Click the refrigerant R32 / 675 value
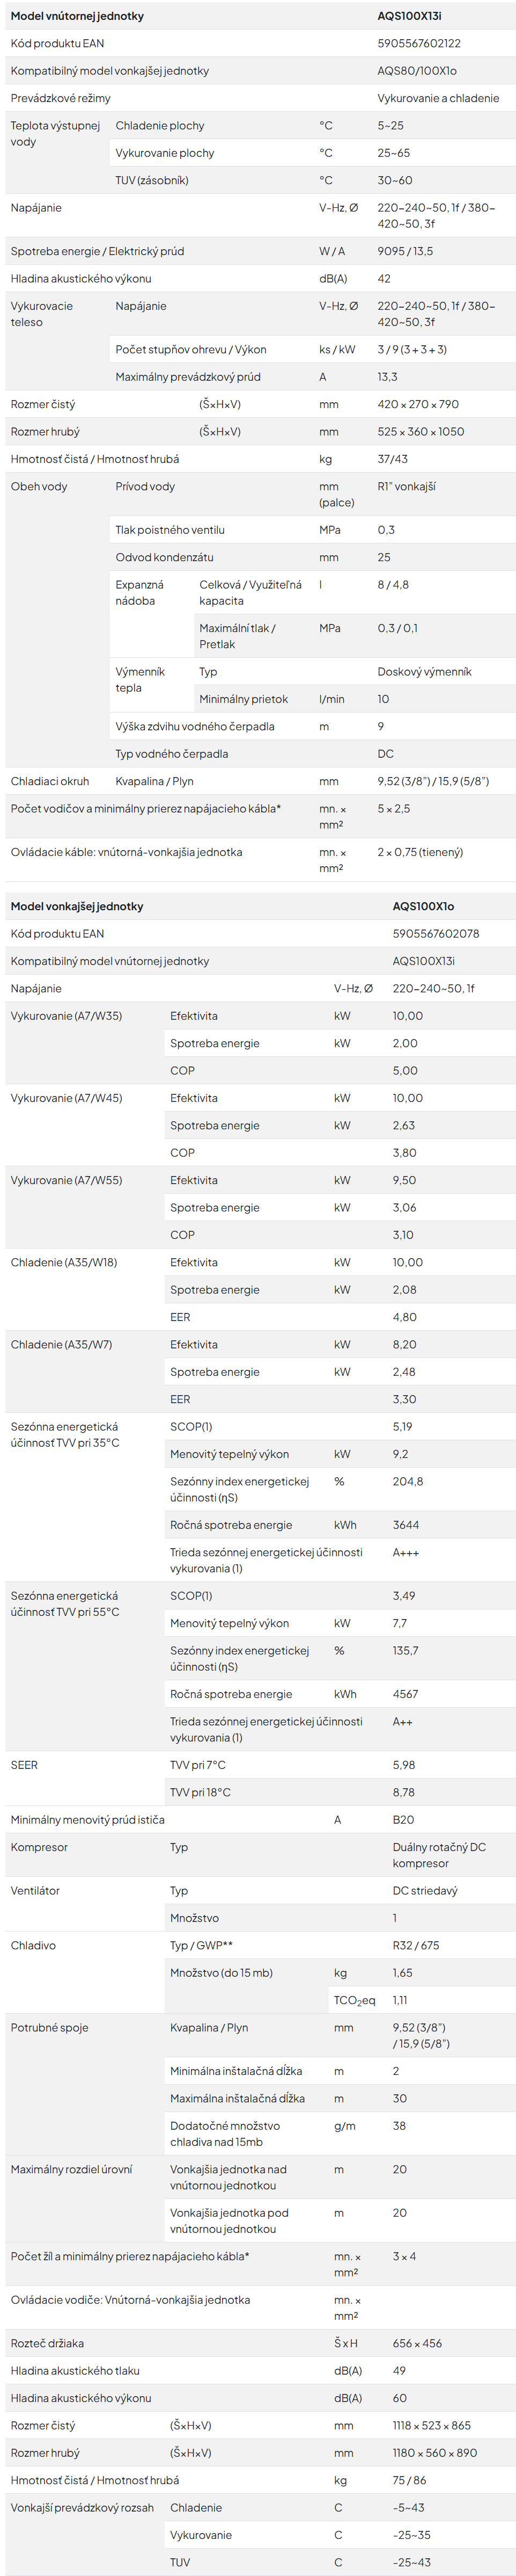 pyautogui.click(x=416, y=1945)
